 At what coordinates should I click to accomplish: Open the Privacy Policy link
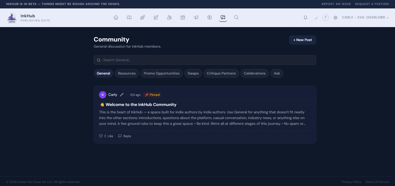coord(351,182)
